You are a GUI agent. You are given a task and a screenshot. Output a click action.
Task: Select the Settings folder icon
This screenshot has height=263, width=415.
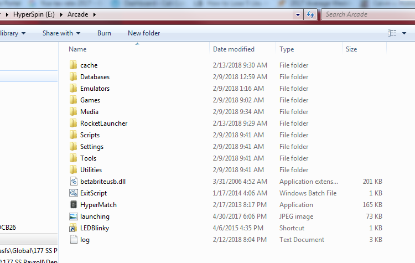point(73,147)
